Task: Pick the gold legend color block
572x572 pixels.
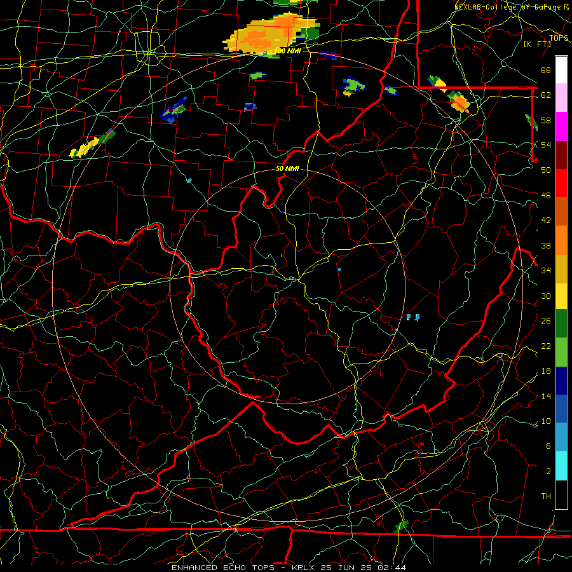Action: point(561,268)
